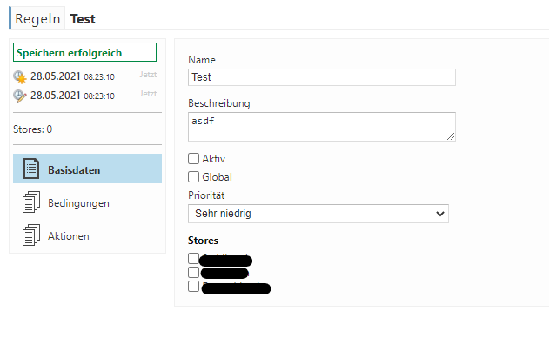Image resolution: width=549 pixels, height=337 pixels.
Task: Click the Priorität dropdown chevron arrow
Action: 440,214
